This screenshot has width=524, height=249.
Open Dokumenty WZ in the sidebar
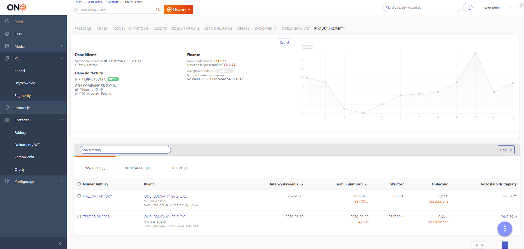click(27, 145)
